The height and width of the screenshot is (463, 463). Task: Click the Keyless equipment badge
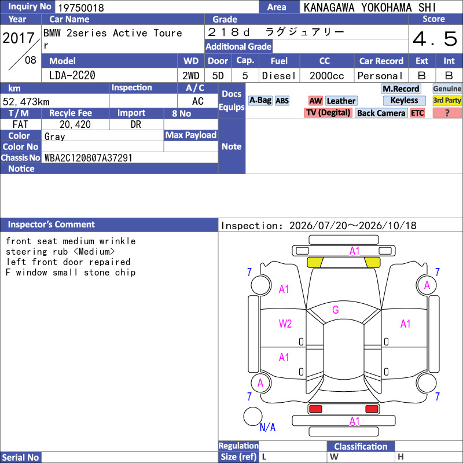[404, 100]
